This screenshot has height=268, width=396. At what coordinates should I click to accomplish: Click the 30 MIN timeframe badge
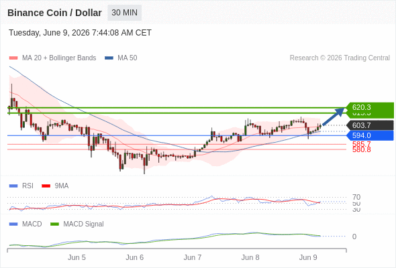pos(125,13)
